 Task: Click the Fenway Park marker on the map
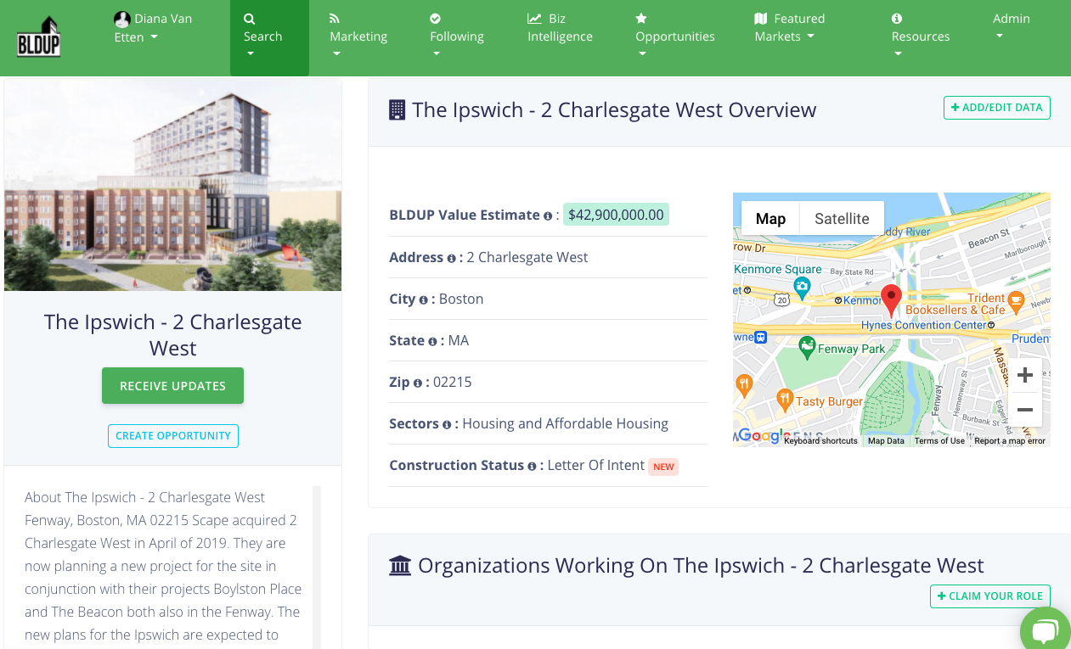click(x=807, y=346)
